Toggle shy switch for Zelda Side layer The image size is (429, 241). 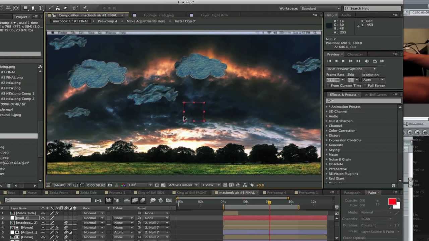coord(43,213)
